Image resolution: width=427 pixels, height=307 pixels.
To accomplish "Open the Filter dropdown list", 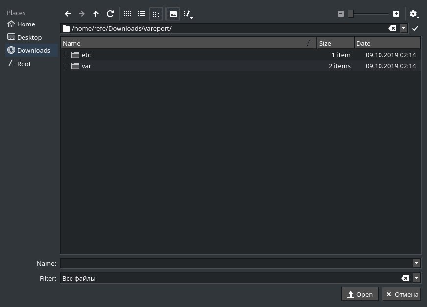I will (x=416, y=278).
